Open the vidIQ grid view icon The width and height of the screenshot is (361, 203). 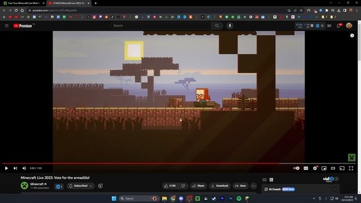[x=265, y=179]
